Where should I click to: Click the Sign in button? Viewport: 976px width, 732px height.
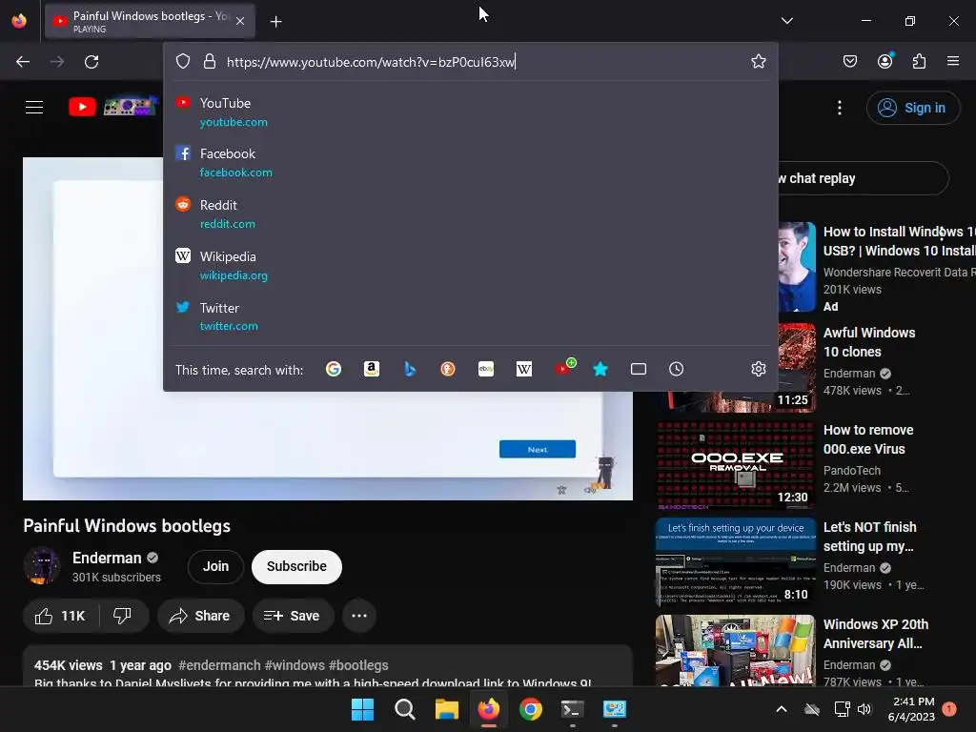pos(913,108)
